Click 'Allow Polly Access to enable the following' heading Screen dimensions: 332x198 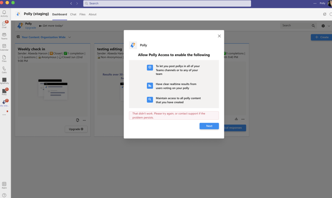[174, 55]
